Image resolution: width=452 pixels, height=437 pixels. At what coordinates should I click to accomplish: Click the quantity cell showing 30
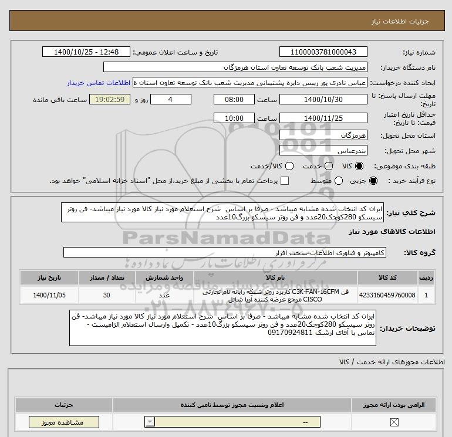point(107,295)
